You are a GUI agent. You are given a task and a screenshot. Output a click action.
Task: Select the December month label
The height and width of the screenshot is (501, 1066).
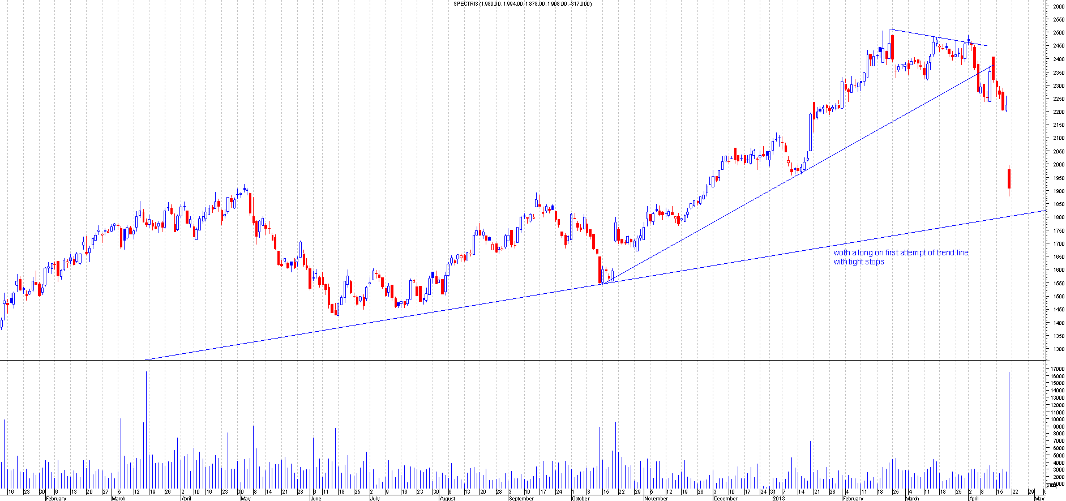click(726, 498)
